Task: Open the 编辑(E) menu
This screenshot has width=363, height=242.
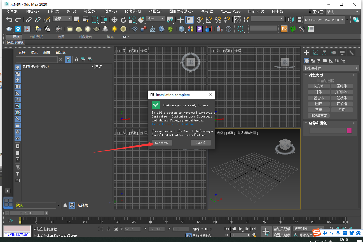Action: (x=32, y=11)
